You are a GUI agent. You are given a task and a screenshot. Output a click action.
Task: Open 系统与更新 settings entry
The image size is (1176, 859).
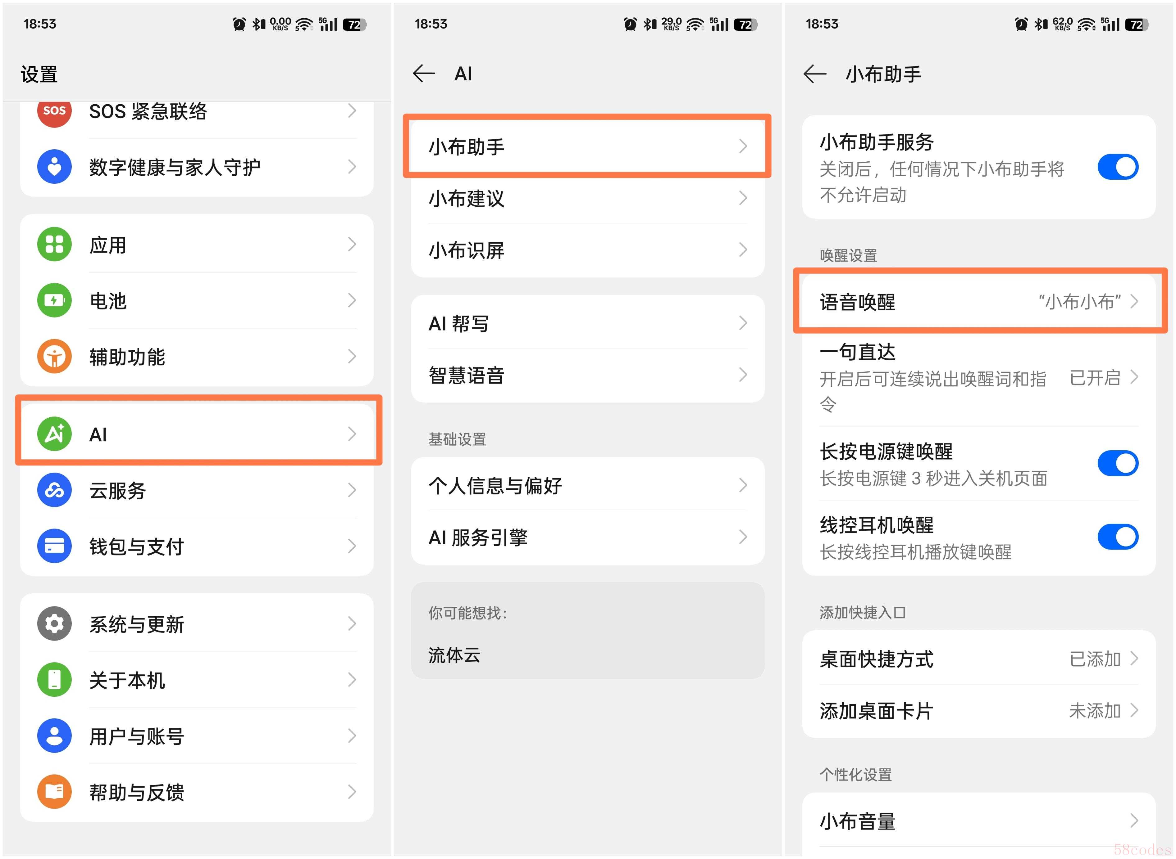coord(197,623)
